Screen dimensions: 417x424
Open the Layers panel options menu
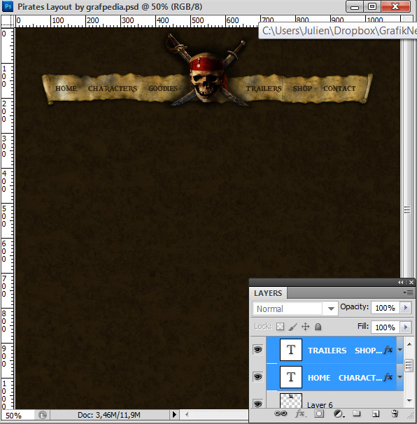click(x=409, y=293)
